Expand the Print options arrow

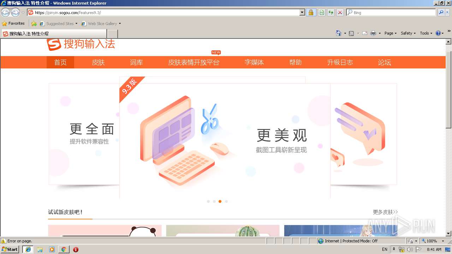click(380, 33)
